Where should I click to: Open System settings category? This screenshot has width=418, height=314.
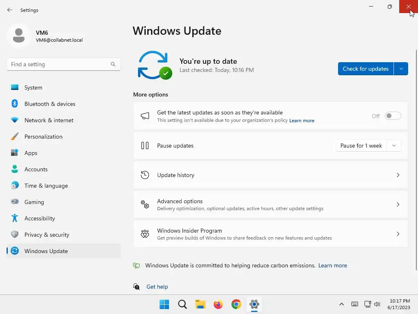click(64, 87)
